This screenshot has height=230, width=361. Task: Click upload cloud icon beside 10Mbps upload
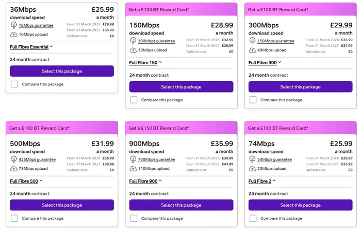[x=13, y=34]
